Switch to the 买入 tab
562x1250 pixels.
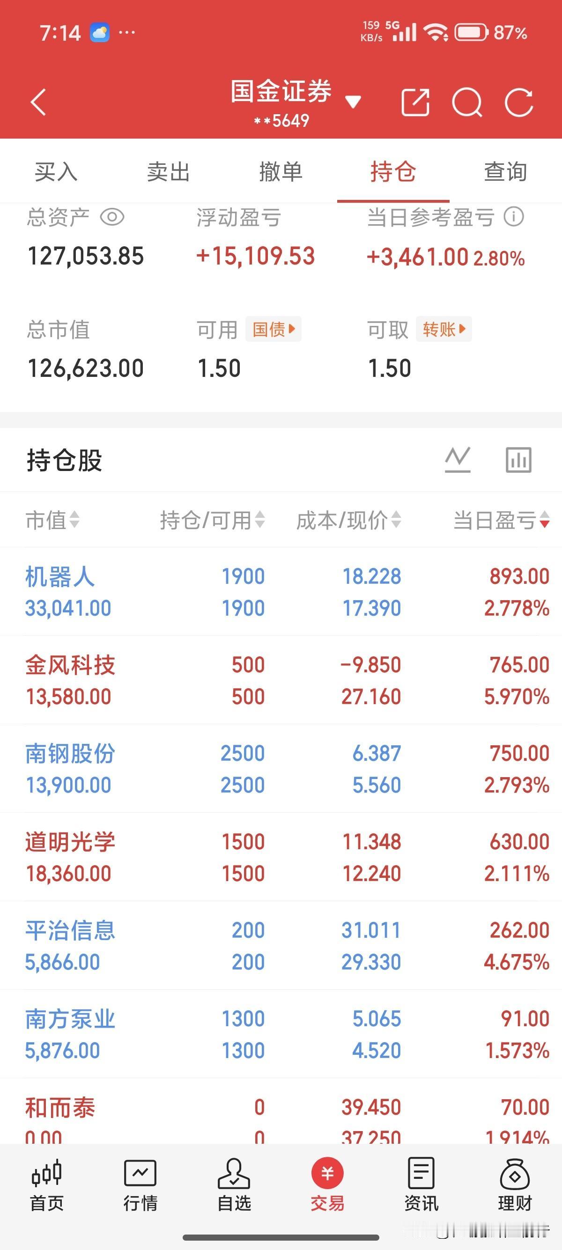[x=56, y=172]
